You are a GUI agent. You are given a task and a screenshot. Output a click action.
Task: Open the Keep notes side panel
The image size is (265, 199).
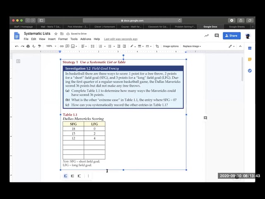[x=250, y=59]
